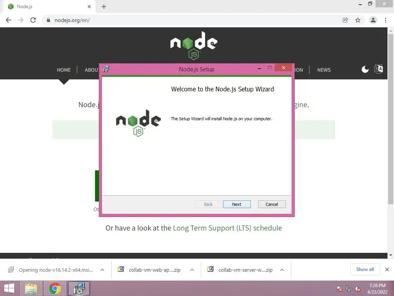Close the Node.js browser tab
This screenshot has width=394, height=296.
tap(89, 7)
